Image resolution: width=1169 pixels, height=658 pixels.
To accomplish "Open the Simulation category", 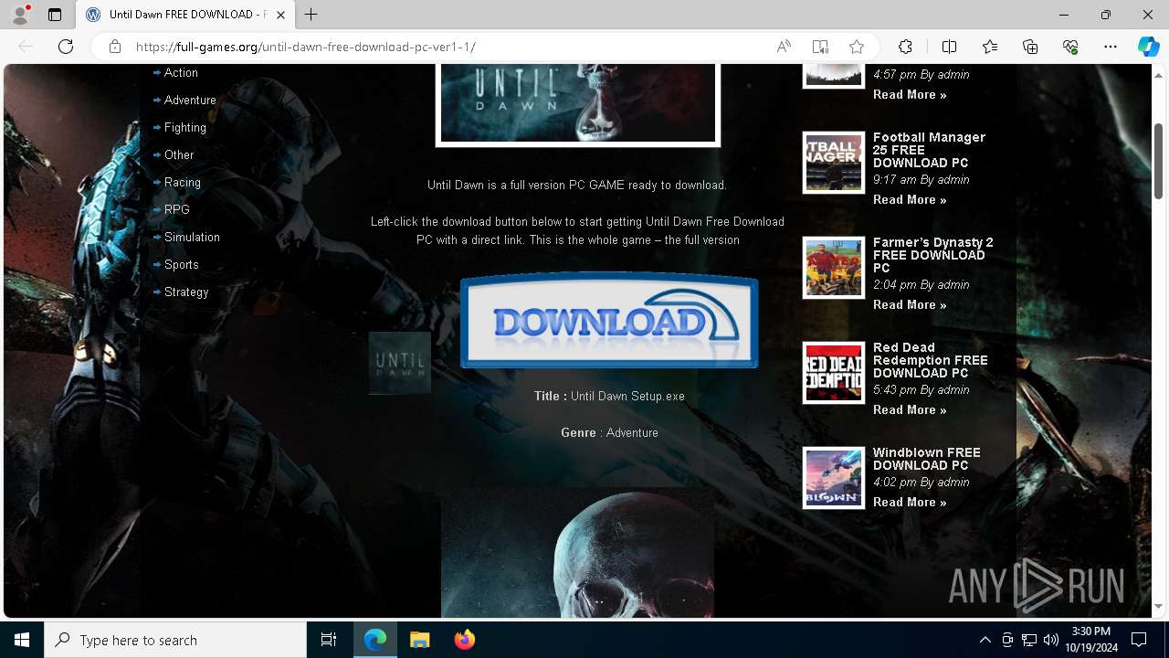I will click(192, 238).
